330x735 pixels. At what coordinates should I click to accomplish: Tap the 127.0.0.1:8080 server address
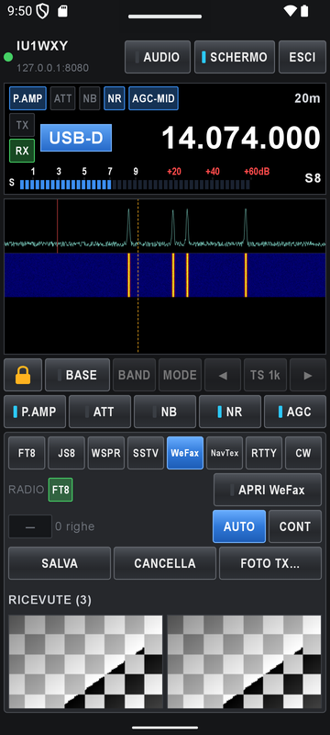[x=52, y=68]
